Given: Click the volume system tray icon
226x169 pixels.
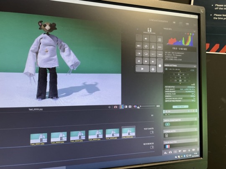Looking at the screenshot, I should point(190,155).
